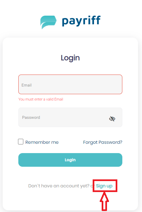Submit with the teal Login button

(70, 160)
